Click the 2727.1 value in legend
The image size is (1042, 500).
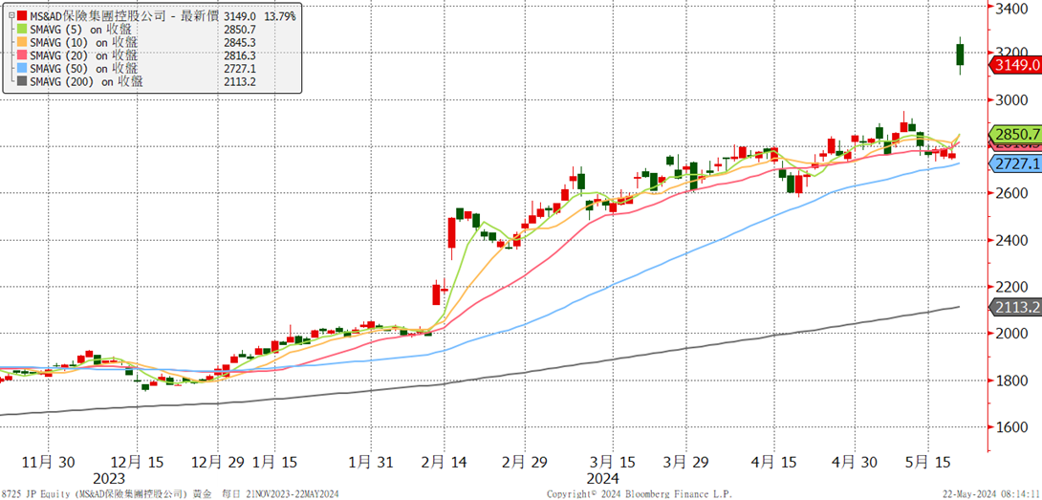(240, 68)
